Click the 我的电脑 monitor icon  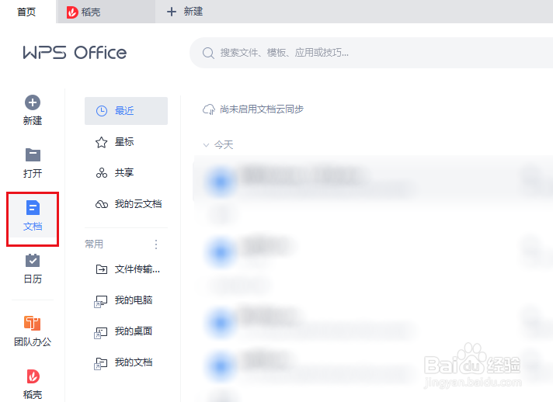click(100, 302)
